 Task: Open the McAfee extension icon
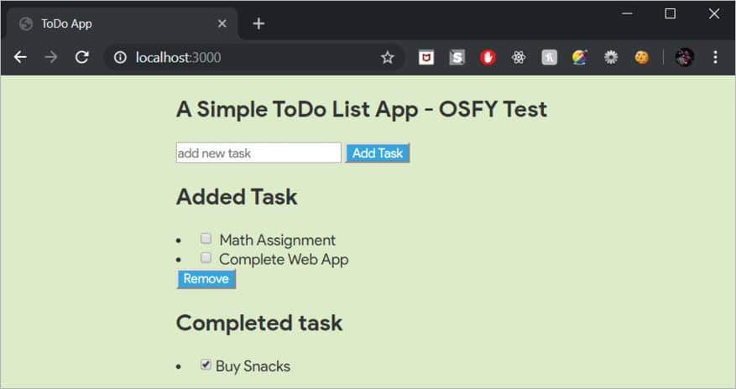[426, 57]
